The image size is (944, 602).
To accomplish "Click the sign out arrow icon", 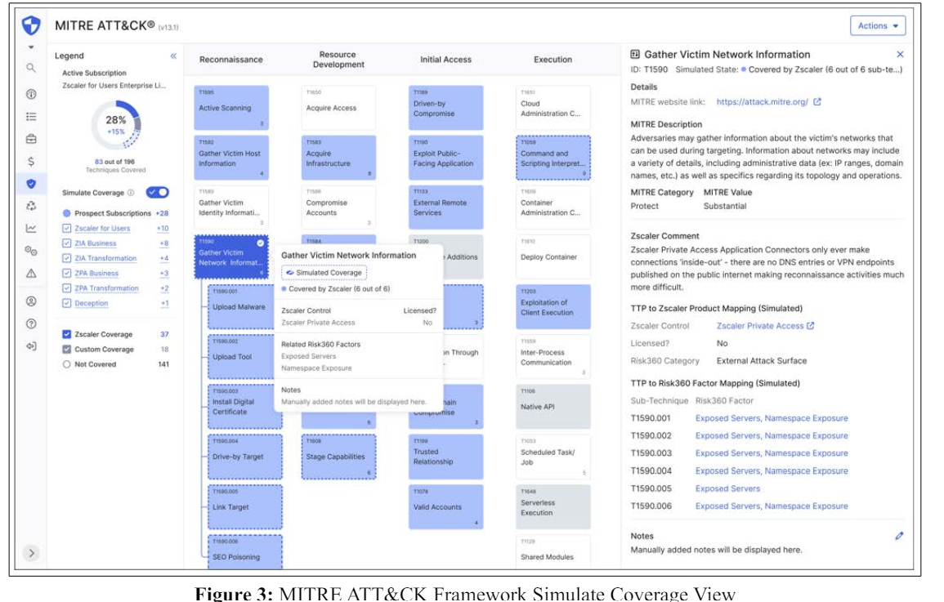I will pos(31,346).
